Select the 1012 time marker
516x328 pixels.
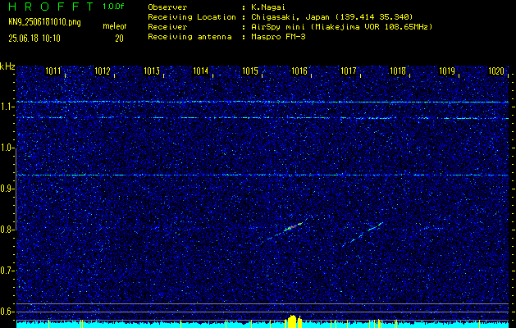(x=103, y=71)
